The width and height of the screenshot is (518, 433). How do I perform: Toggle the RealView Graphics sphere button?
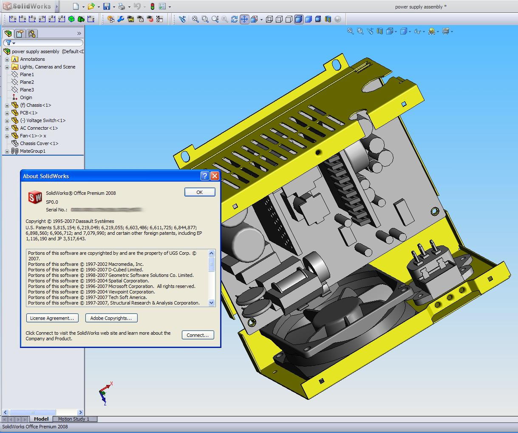point(337,19)
